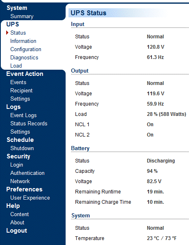Open Login under Security
Screen dimensions: 189x245
(17, 165)
